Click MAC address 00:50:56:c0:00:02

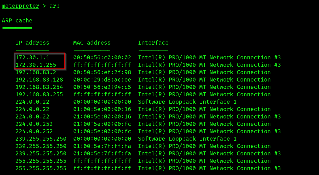[102, 57]
